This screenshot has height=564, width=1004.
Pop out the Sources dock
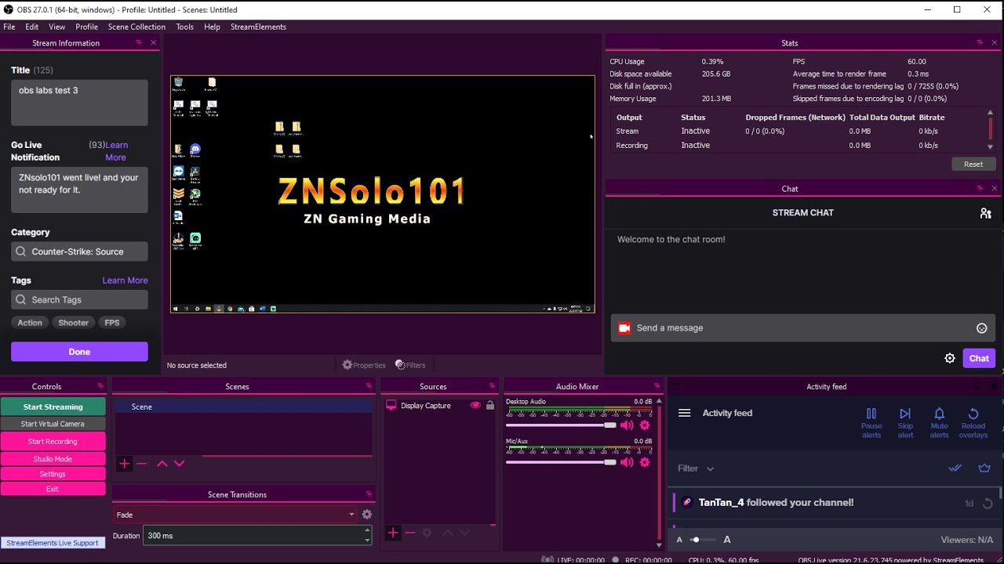[x=493, y=386]
